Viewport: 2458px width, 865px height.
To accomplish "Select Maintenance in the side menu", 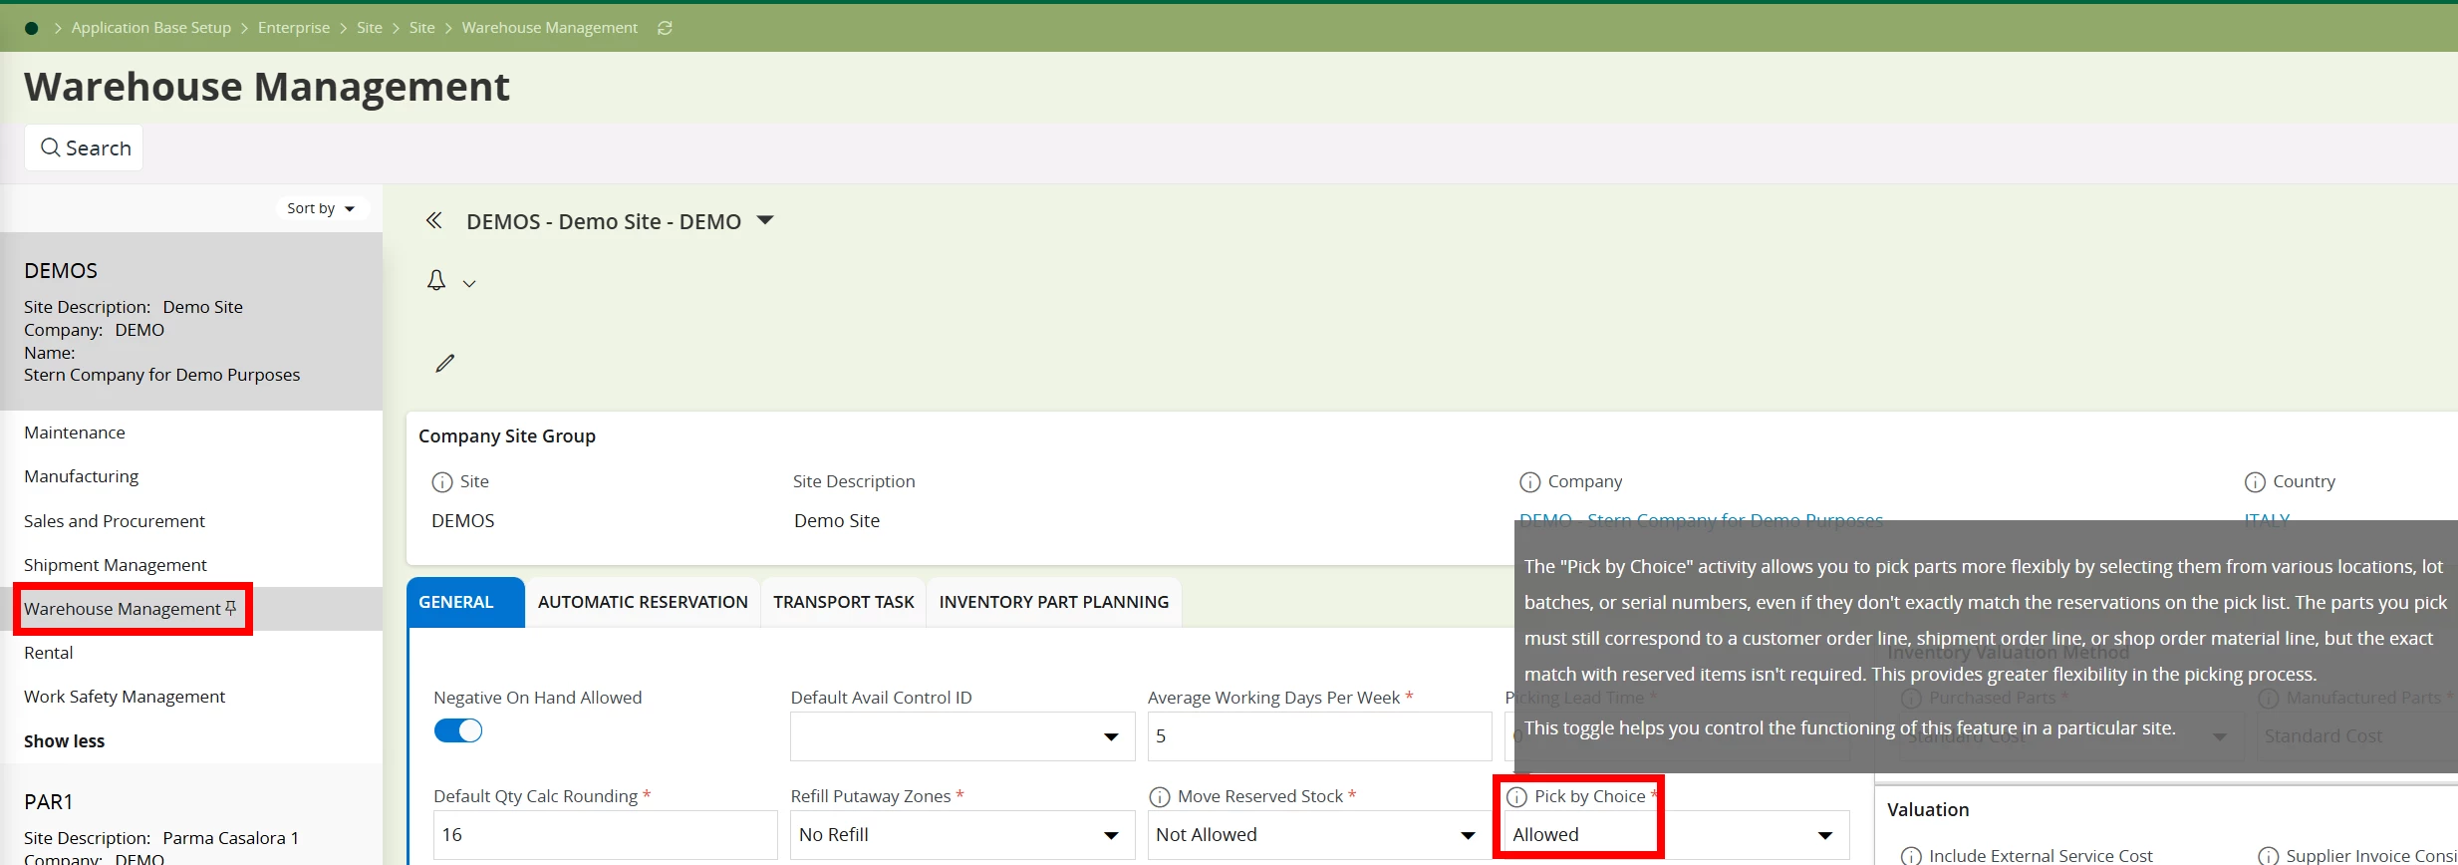I will tap(191, 432).
